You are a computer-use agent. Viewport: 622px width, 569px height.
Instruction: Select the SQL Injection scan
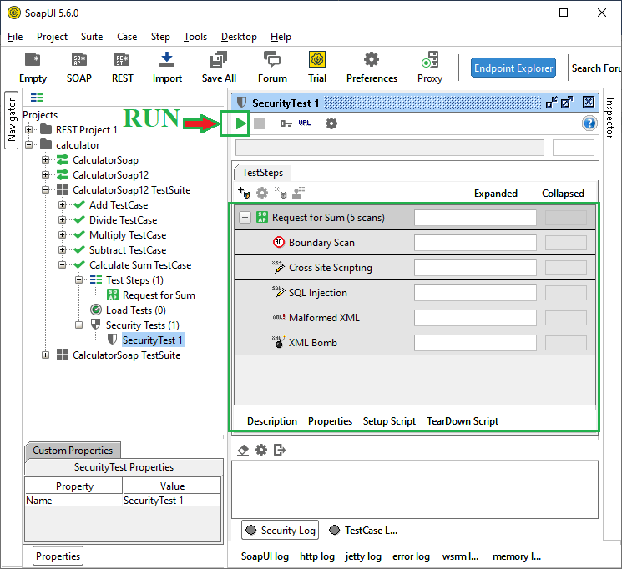(x=415, y=293)
